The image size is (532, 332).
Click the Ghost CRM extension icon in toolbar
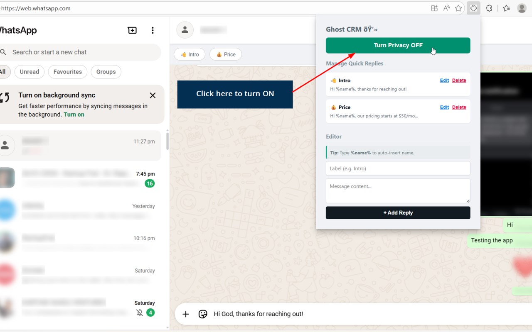pyautogui.click(x=473, y=8)
